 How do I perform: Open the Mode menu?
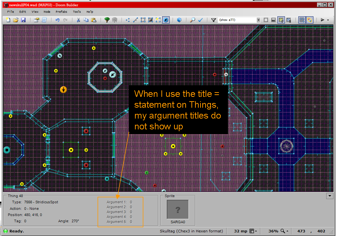click(47, 12)
